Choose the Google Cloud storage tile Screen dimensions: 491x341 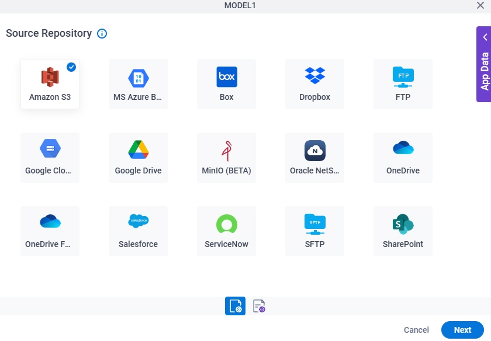[x=50, y=157]
